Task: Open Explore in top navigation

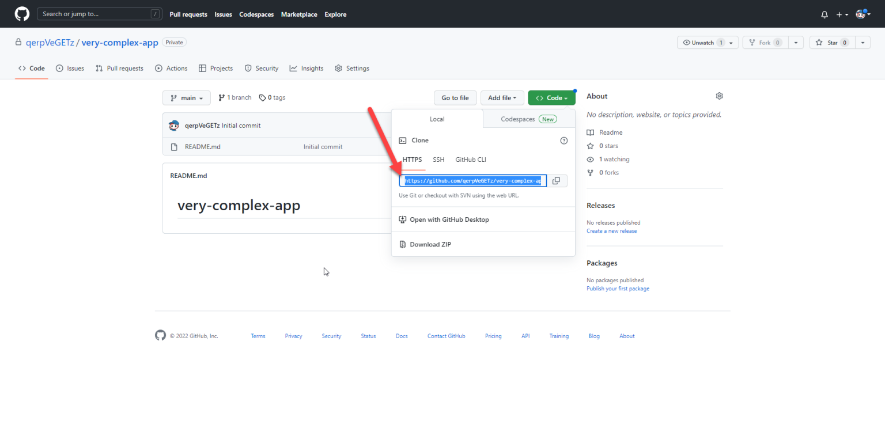Action: (x=335, y=14)
